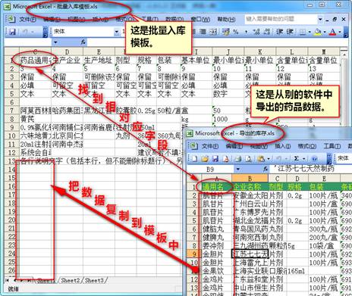Select cell containing 通用名 header
The height and width of the screenshot is (296, 352).
click(217, 187)
